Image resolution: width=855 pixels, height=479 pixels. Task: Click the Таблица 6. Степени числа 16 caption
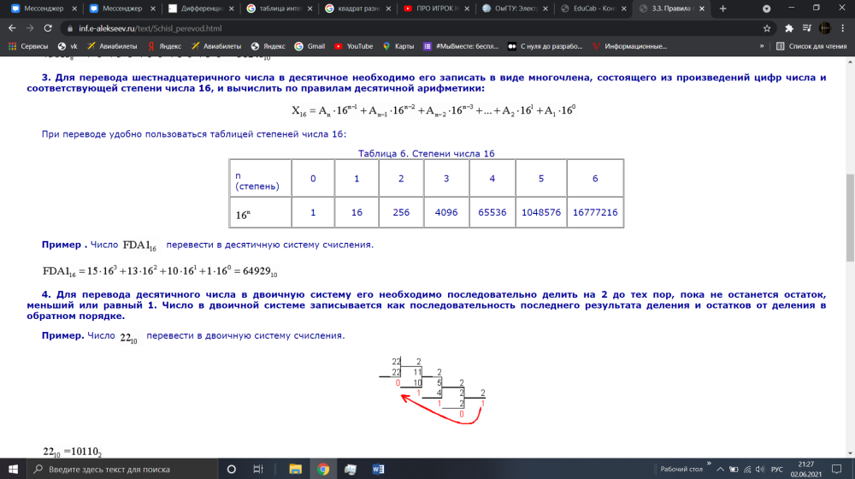pos(427,153)
